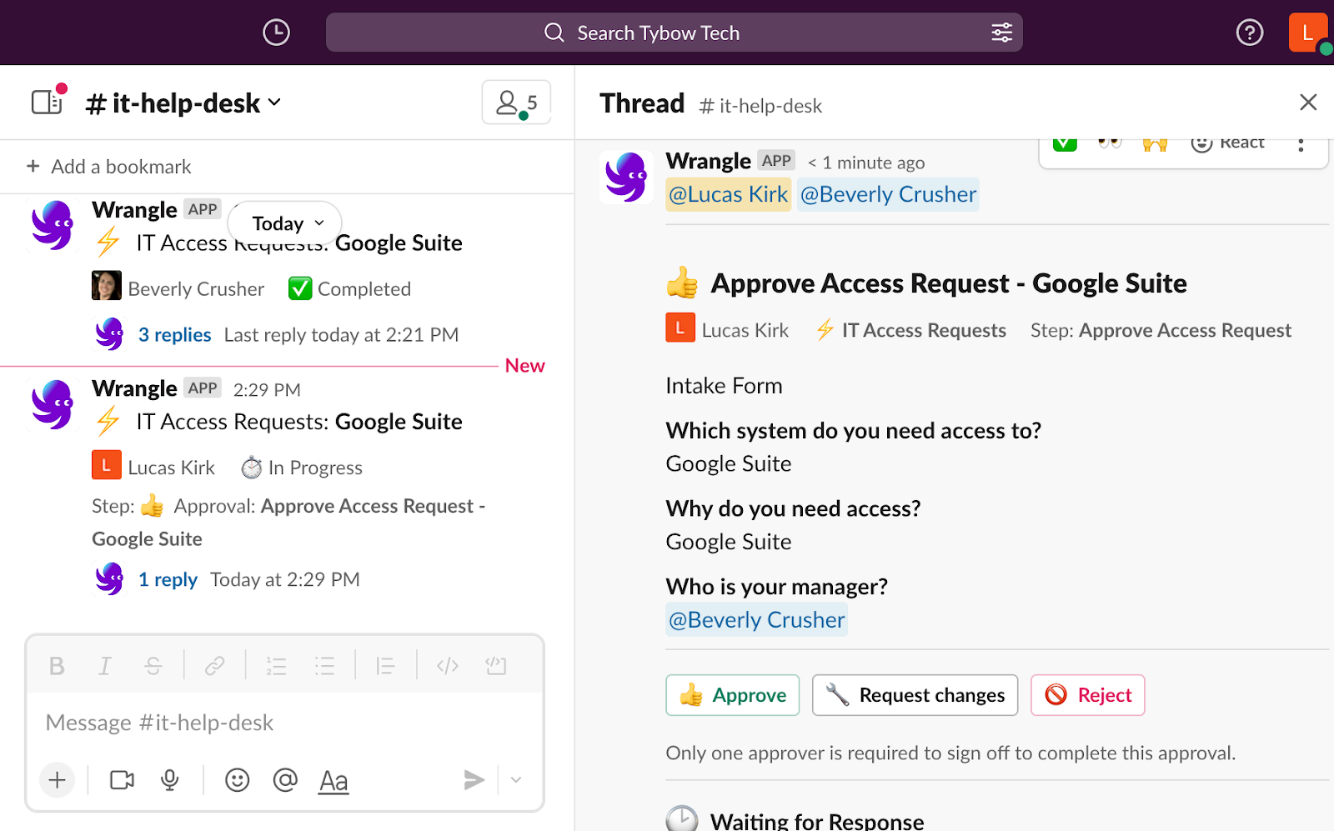The image size is (1334, 831).
Task: Click Beverly Crusher's name on first message
Action: tap(196, 289)
